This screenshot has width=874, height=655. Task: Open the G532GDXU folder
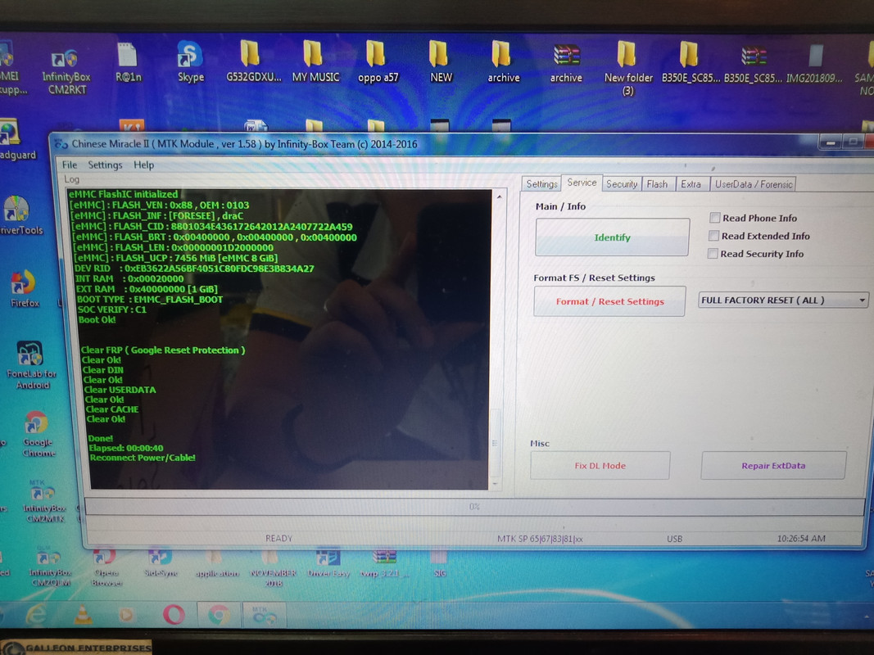(x=253, y=61)
